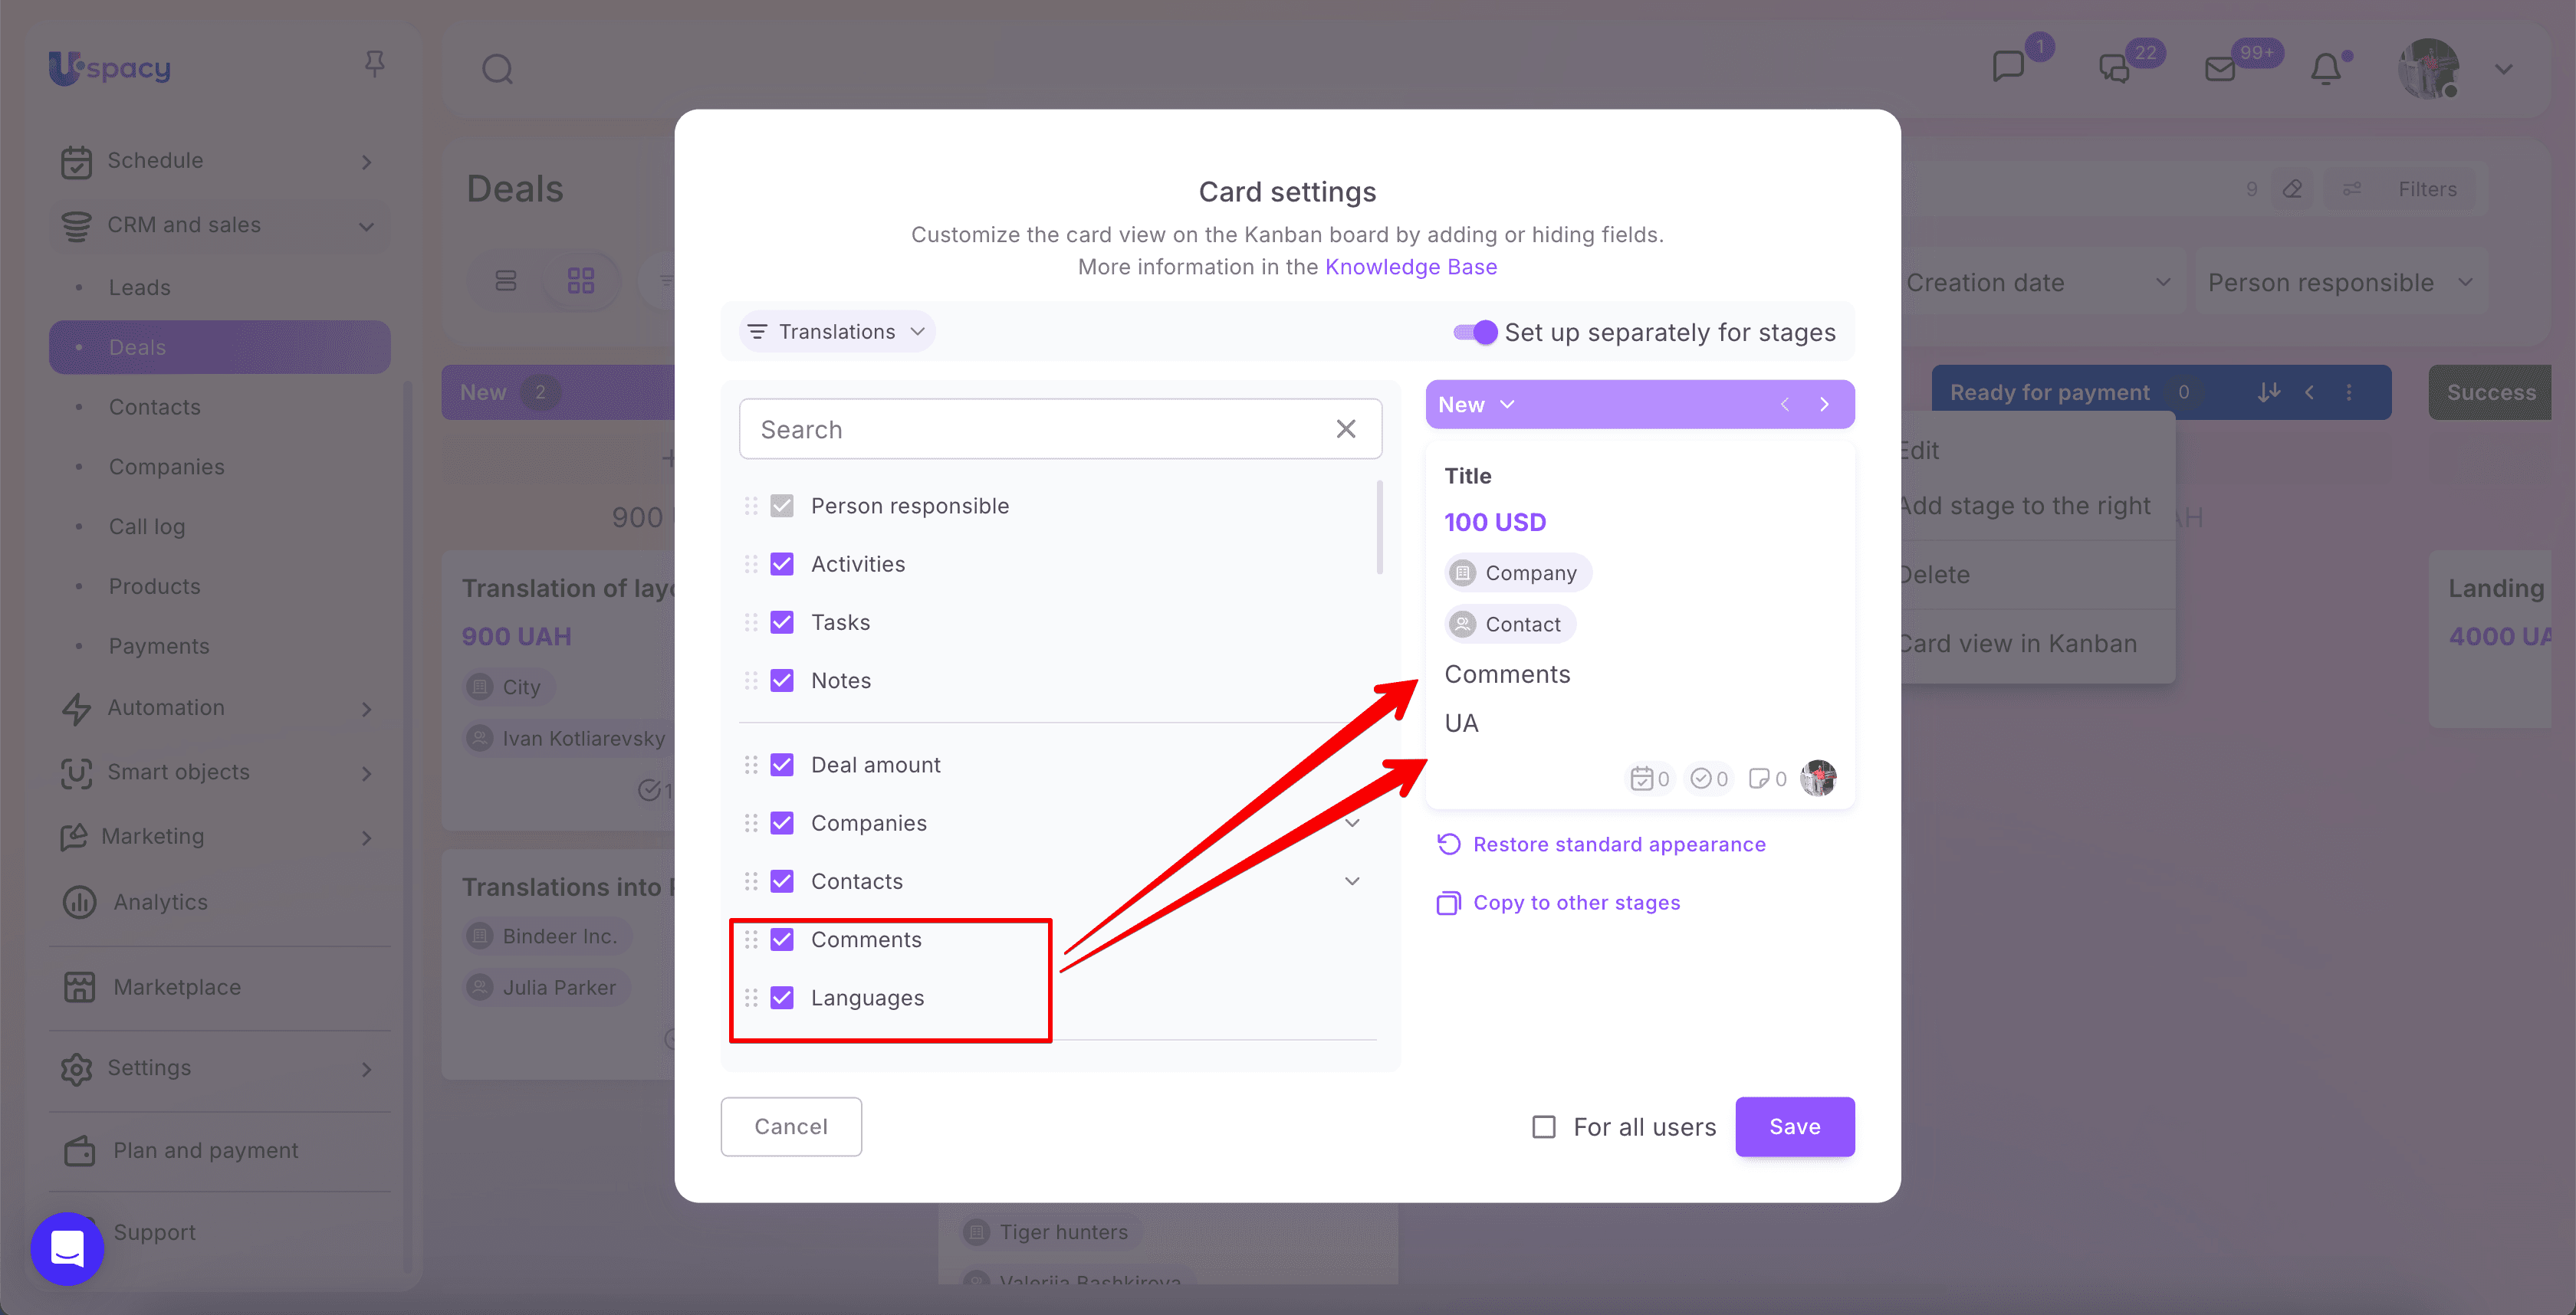Check the For all users checkbox
2576x1315 pixels.
1544,1127
